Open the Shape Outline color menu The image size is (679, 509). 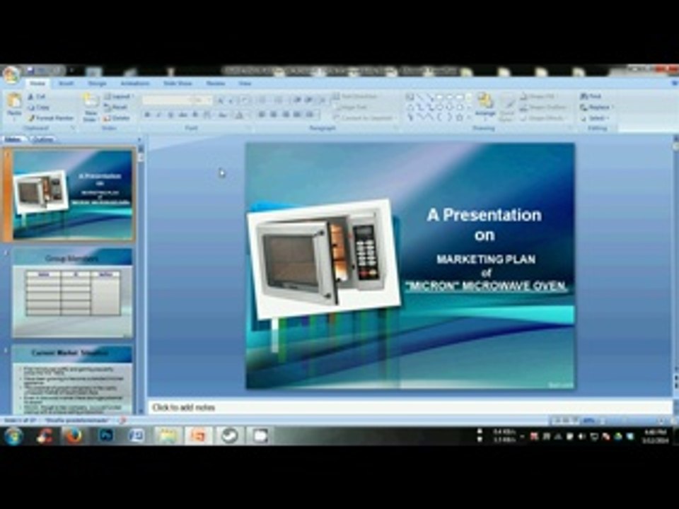[544, 107]
